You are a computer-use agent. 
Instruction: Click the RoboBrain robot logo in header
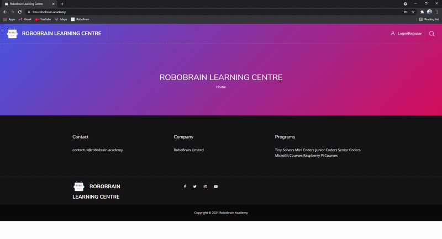point(12,34)
